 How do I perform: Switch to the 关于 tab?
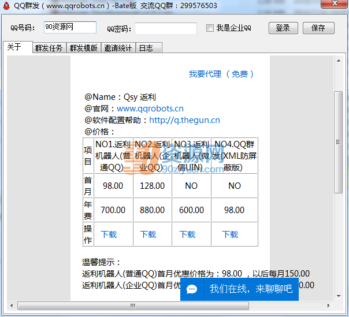click(x=18, y=47)
